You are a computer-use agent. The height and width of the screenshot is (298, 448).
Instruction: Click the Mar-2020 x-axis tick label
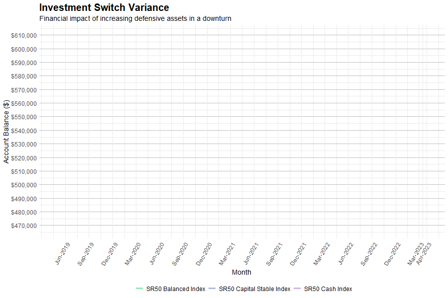133,253
